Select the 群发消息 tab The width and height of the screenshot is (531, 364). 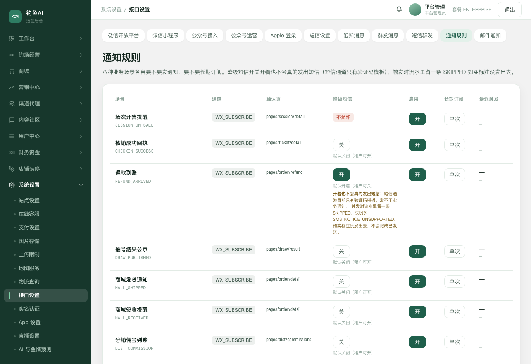pyautogui.click(x=388, y=36)
